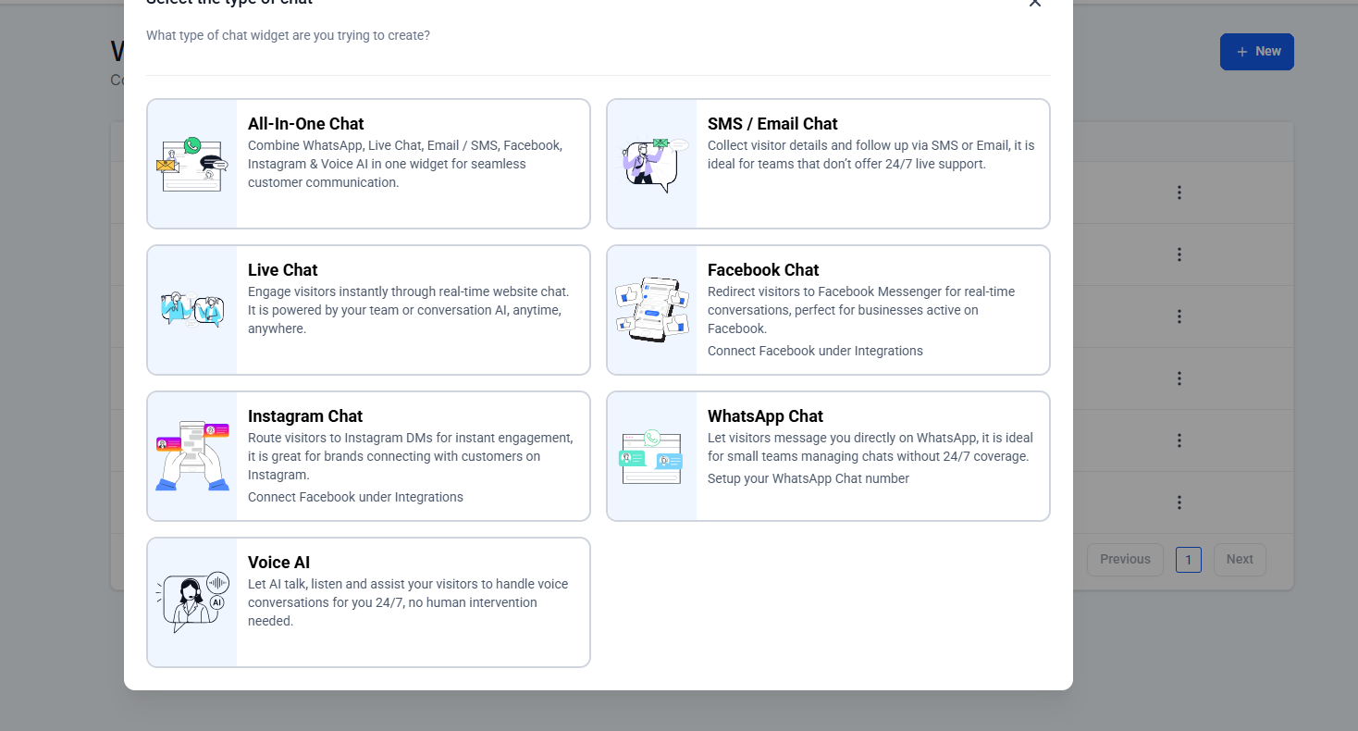The height and width of the screenshot is (731, 1358).
Task: Choose the "Voice AI" title
Action: 278,563
